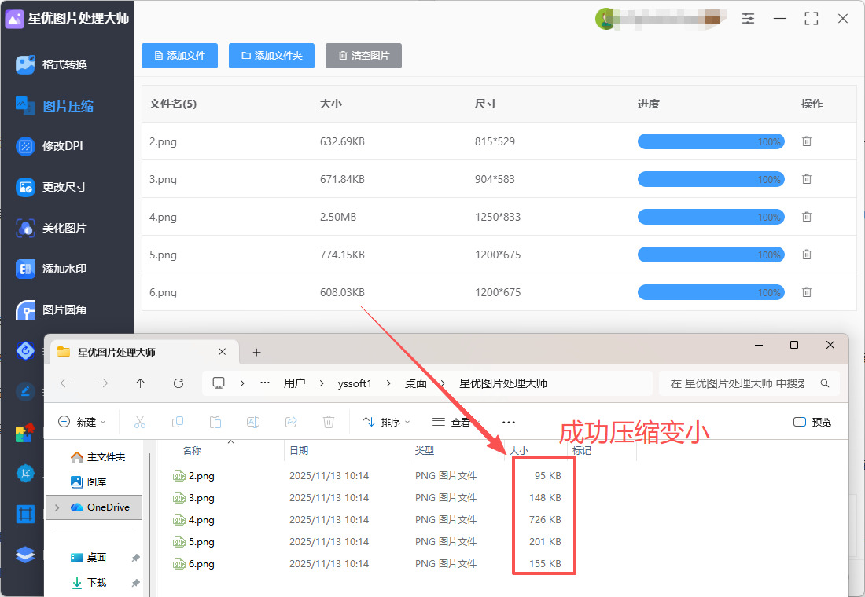Sort by the 名称 column header
The height and width of the screenshot is (597, 865).
(192, 450)
